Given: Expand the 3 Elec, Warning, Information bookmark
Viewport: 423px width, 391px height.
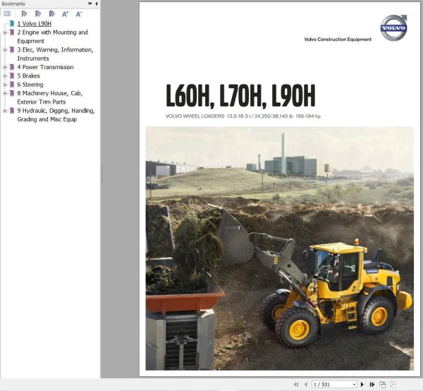Looking at the screenshot, I should 5,50.
